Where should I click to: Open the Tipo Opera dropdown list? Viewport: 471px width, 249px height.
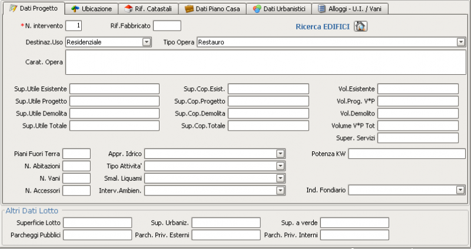[461, 42]
